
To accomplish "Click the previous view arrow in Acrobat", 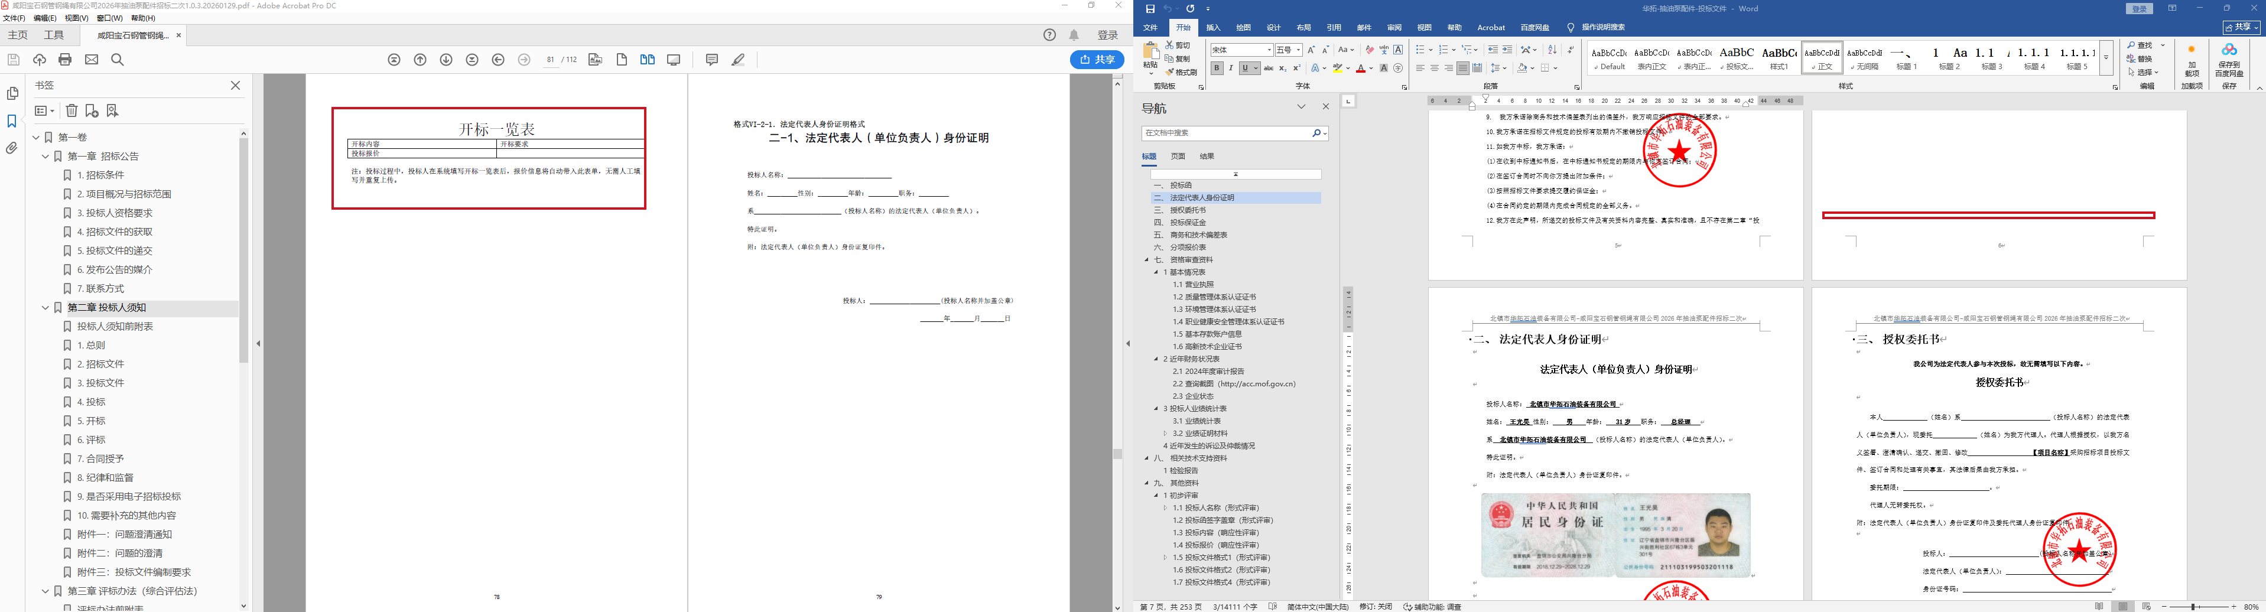I will tap(499, 60).
